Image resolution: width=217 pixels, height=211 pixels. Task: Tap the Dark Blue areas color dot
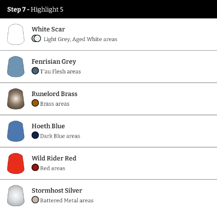tap(35, 135)
